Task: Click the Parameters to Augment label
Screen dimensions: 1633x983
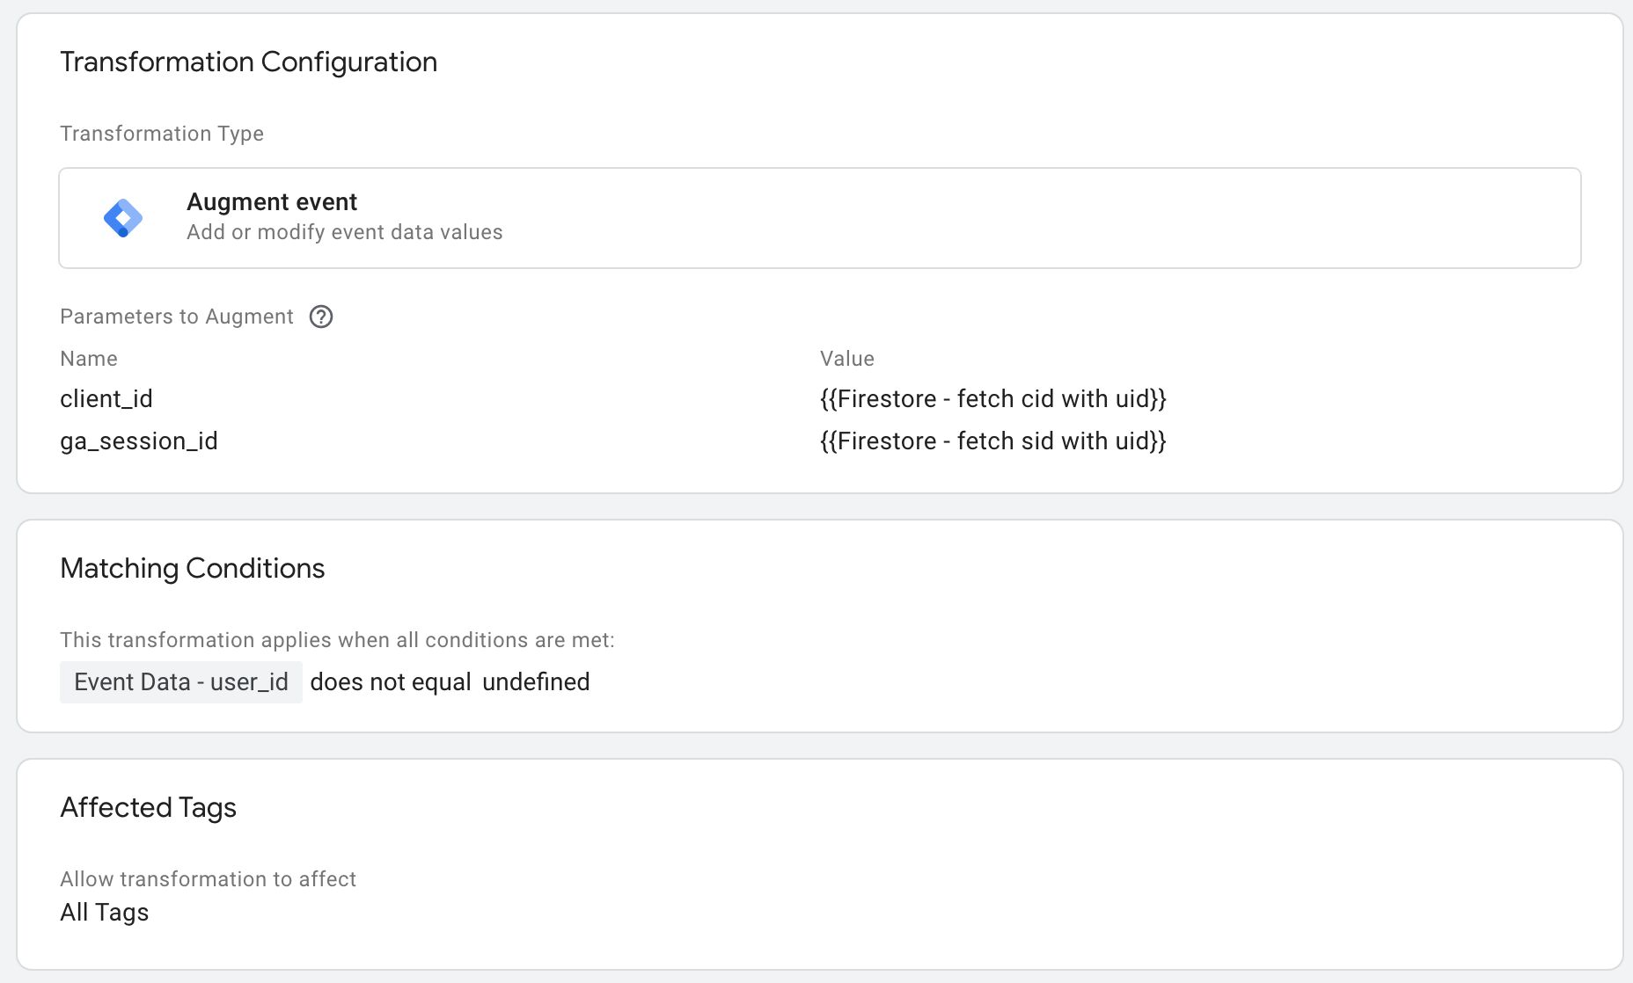Action: pyautogui.click(x=177, y=317)
